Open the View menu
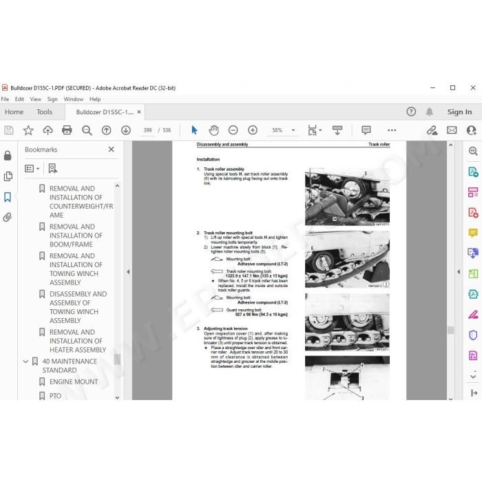 [35, 99]
